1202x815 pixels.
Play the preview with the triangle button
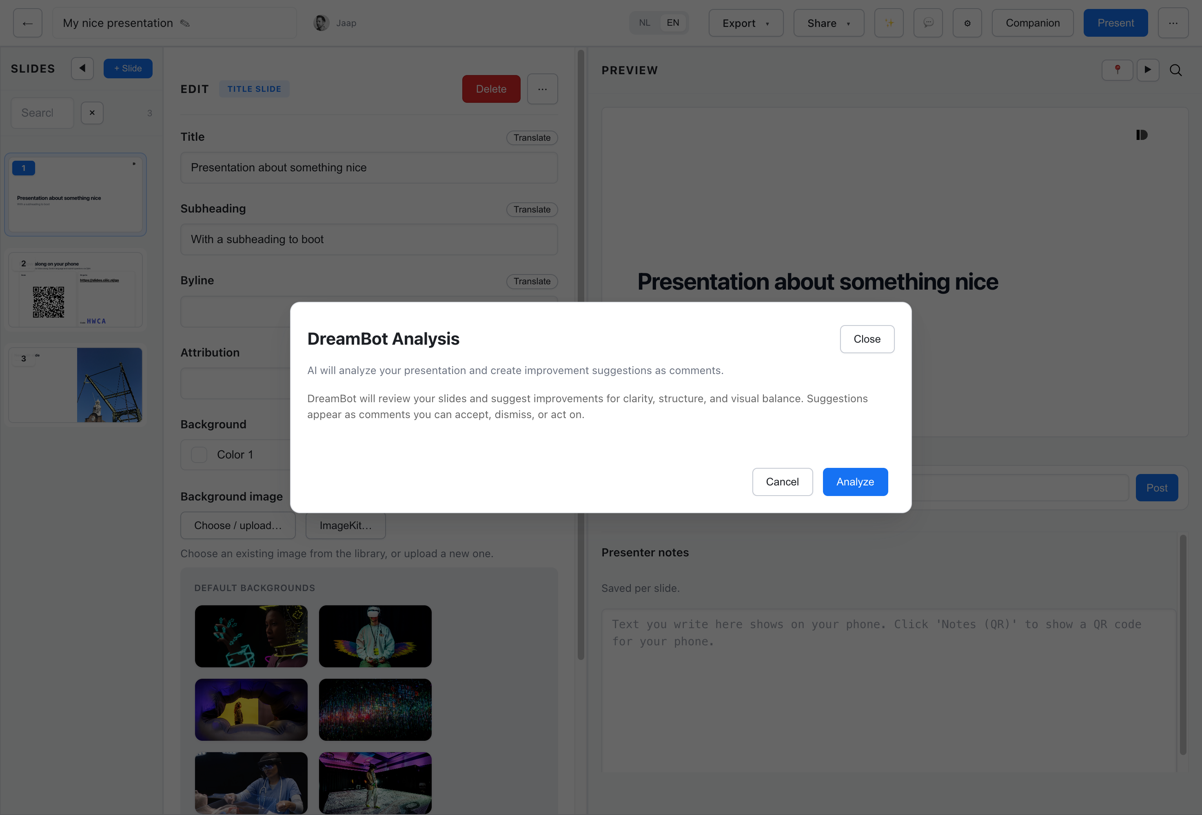point(1148,70)
